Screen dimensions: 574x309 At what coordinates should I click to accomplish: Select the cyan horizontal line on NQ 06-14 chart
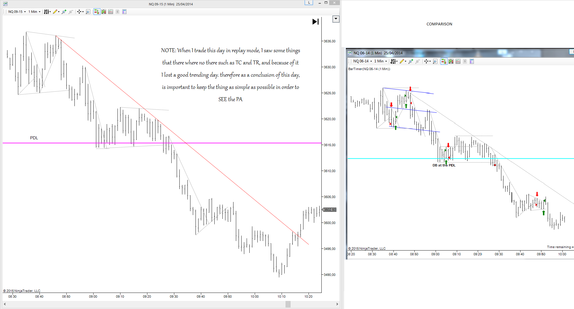click(x=460, y=158)
